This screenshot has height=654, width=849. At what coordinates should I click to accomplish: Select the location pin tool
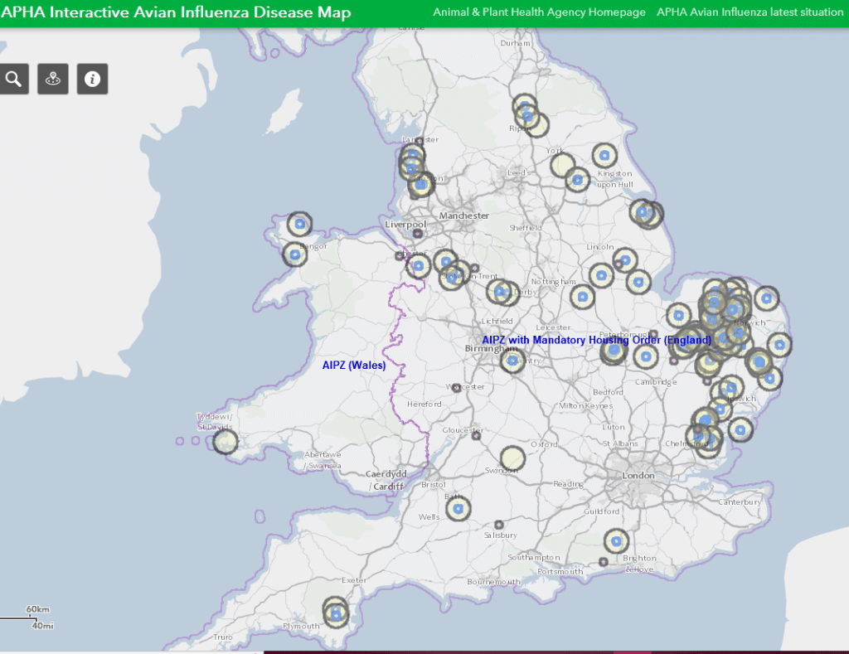[x=52, y=79]
